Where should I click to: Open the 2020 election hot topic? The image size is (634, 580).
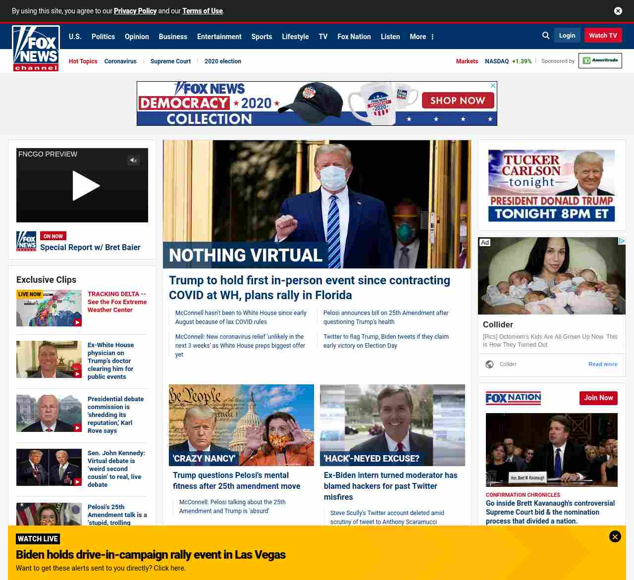tap(223, 61)
